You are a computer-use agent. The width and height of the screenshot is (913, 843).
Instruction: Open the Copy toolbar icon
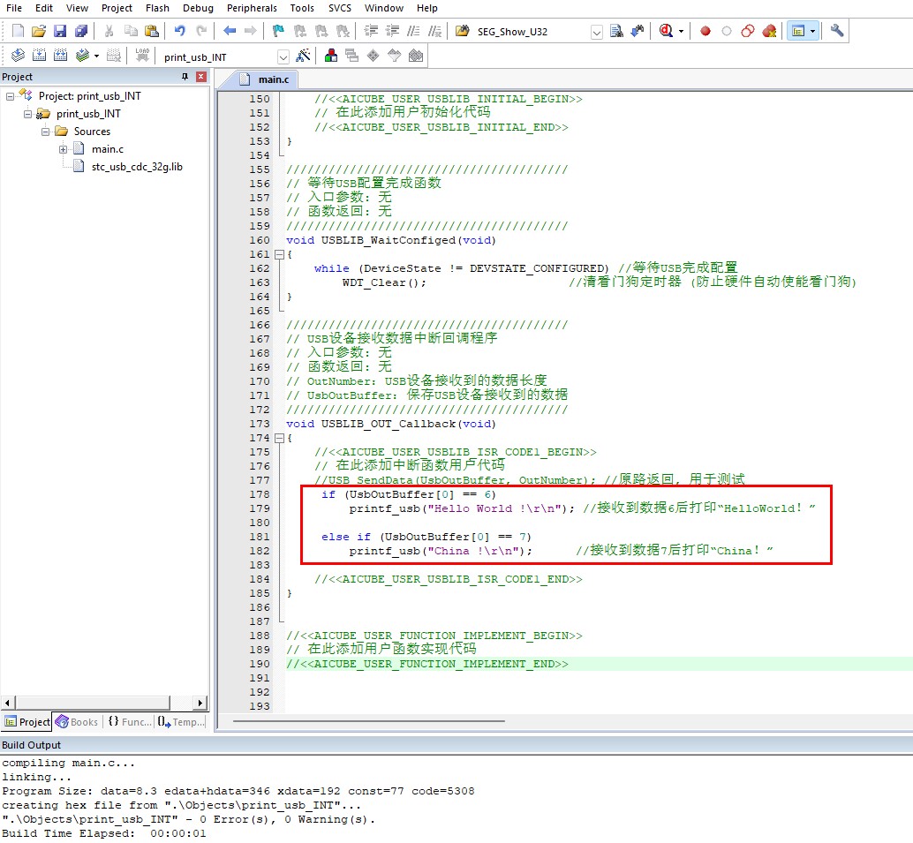pos(131,31)
